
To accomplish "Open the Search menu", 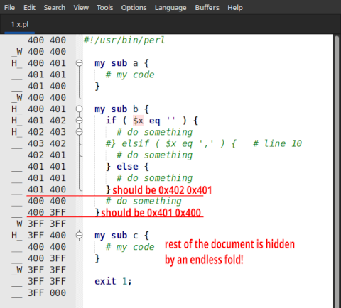I will click(55, 8).
